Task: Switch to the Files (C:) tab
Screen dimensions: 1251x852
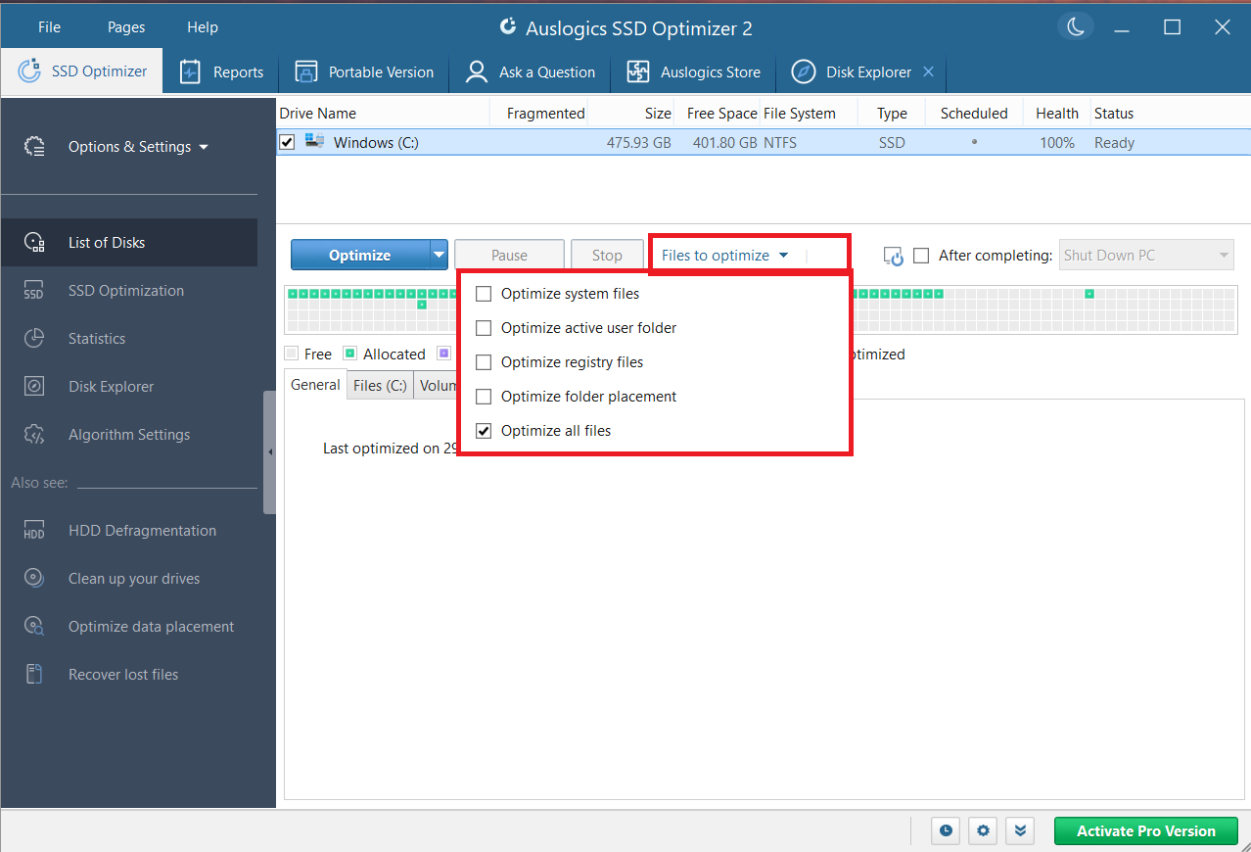Action: pyautogui.click(x=380, y=384)
